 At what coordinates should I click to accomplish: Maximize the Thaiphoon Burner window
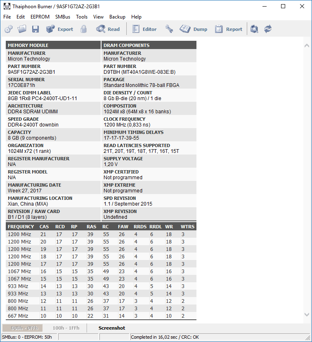283,6
